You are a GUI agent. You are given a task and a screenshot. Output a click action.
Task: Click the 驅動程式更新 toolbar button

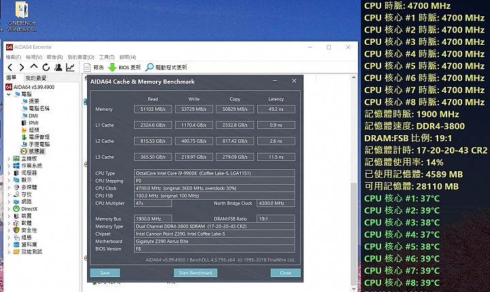(166, 67)
